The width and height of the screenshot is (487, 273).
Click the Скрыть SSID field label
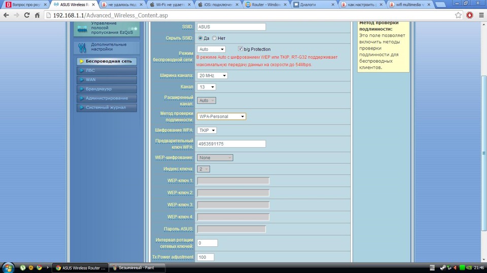click(x=179, y=38)
